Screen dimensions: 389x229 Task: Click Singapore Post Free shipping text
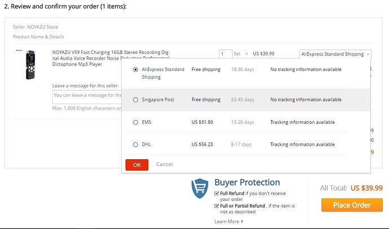pyautogui.click(x=206, y=100)
